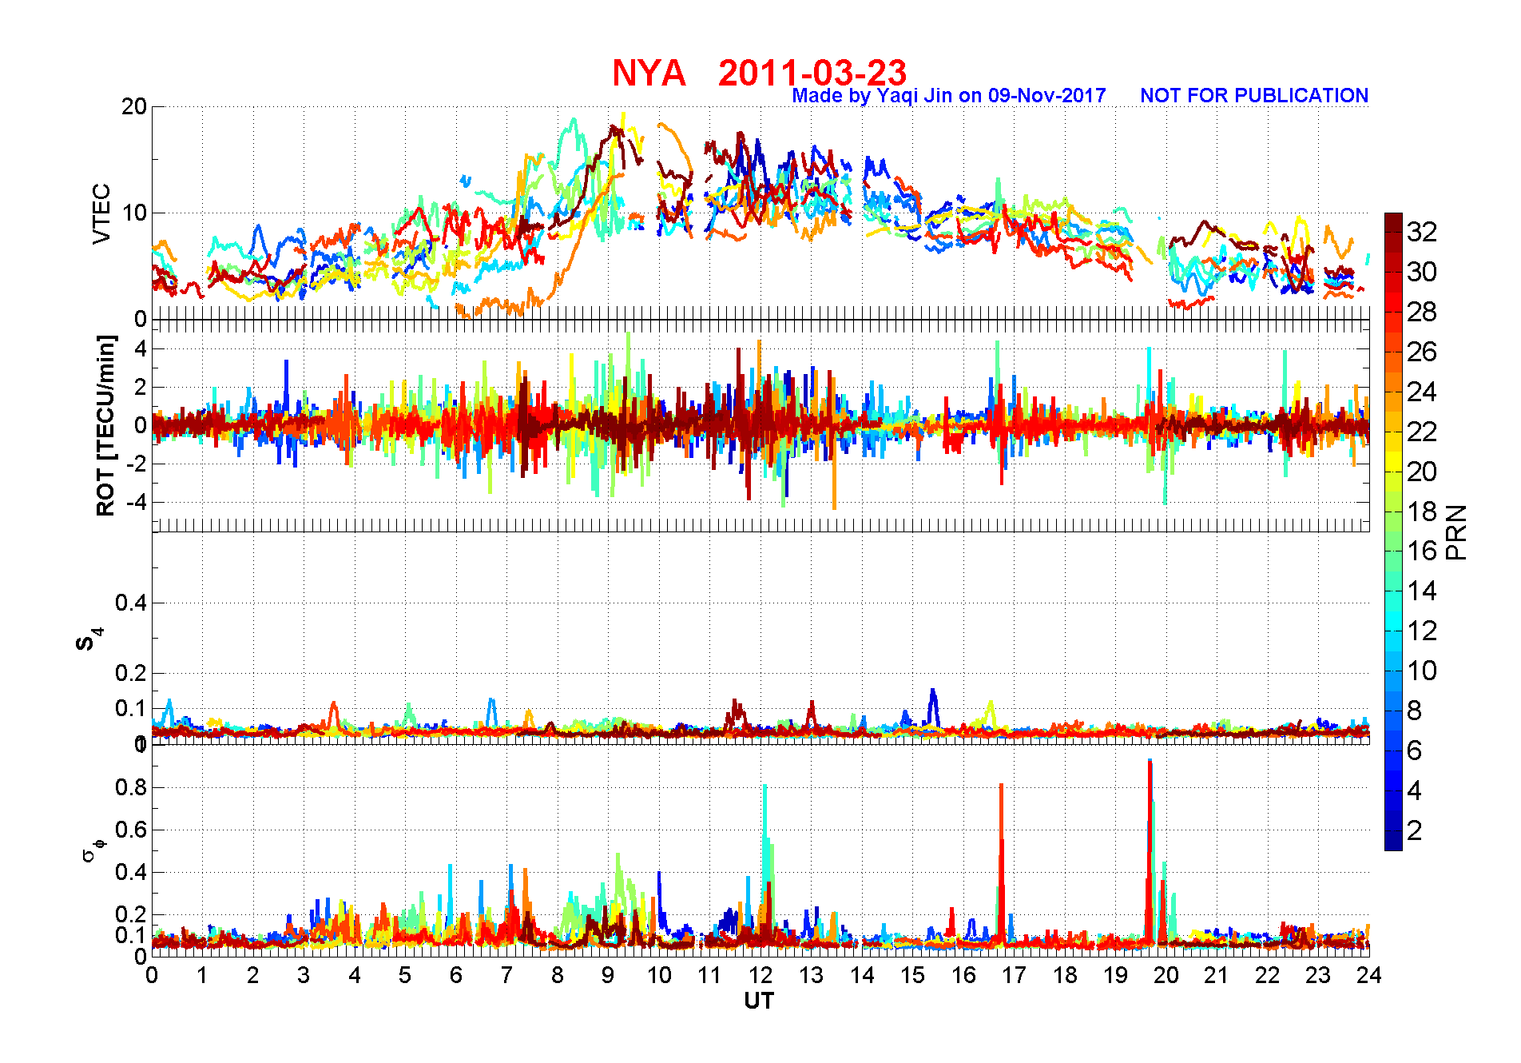Click x-axis tick label 7
The height and width of the screenshot is (1063, 1521).
point(506,975)
